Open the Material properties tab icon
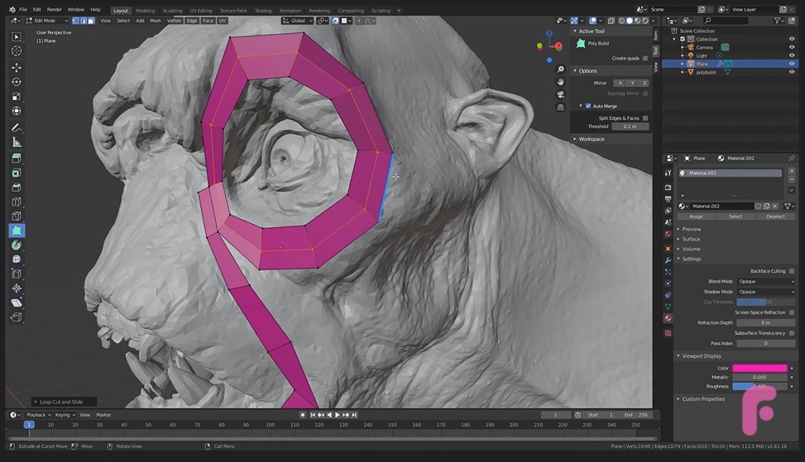Image resolution: width=805 pixels, height=462 pixels. (x=668, y=318)
